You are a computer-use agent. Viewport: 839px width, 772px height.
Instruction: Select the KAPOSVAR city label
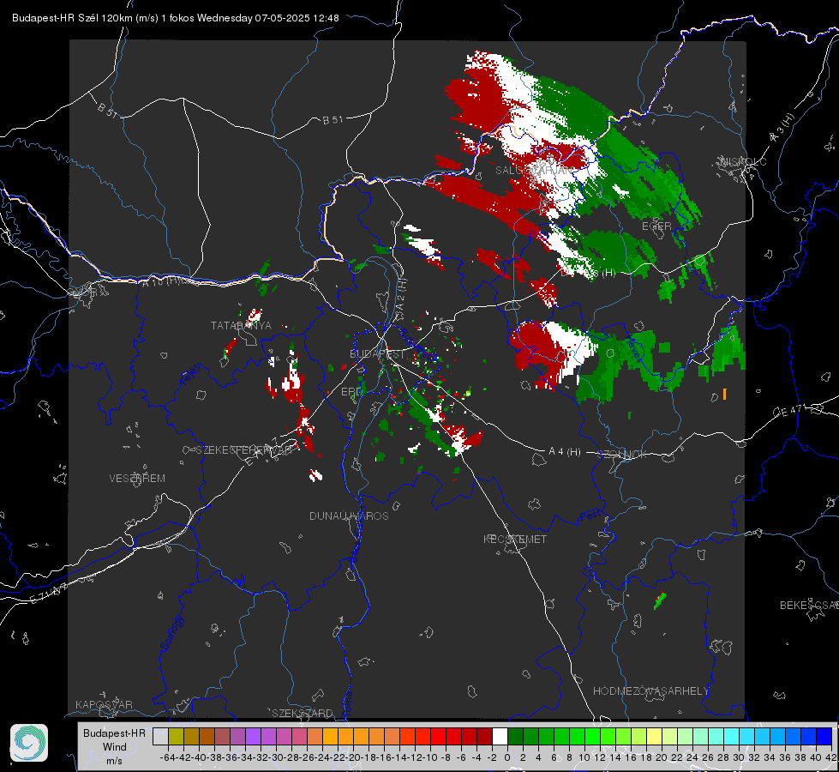(x=104, y=704)
